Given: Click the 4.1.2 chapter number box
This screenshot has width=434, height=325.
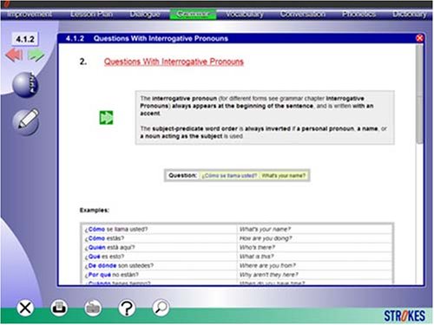Looking at the screenshot, I should 25,39.
